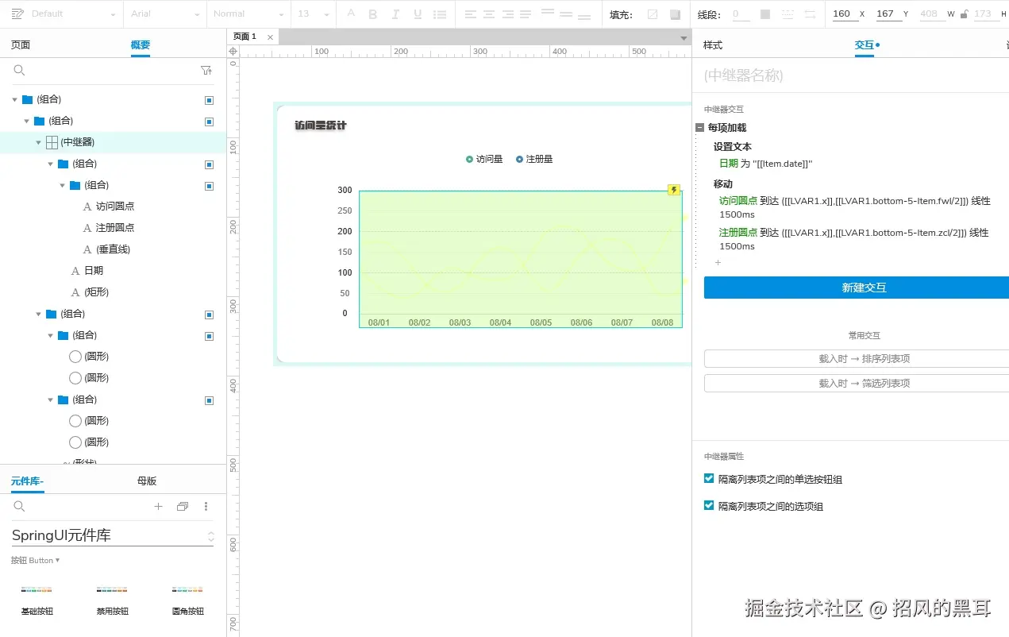Image resolution: width=1009 pixels, height=637 pixels.
Task: Justify text in toolbar
Action: (526, 14)
